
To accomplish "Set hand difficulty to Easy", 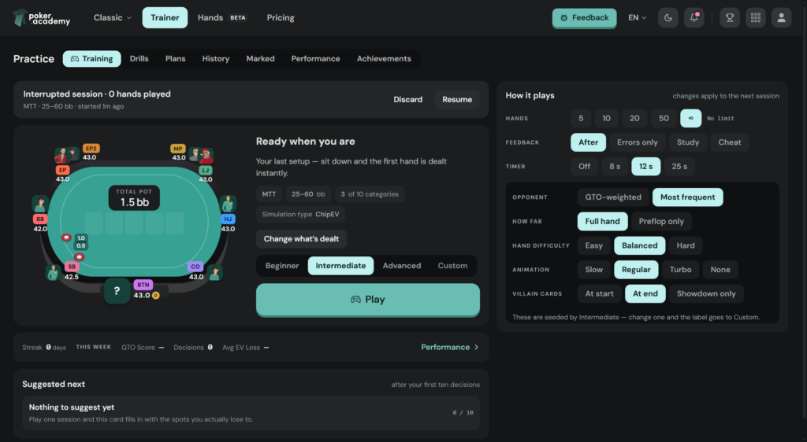I will [x=594, y=245].
